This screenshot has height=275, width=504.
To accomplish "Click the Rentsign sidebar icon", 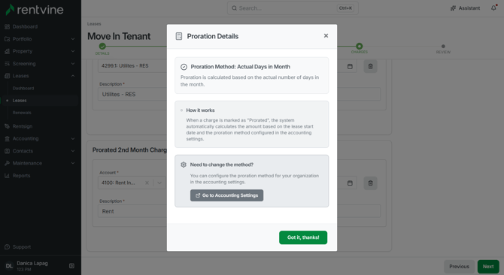I will [7, 126].
